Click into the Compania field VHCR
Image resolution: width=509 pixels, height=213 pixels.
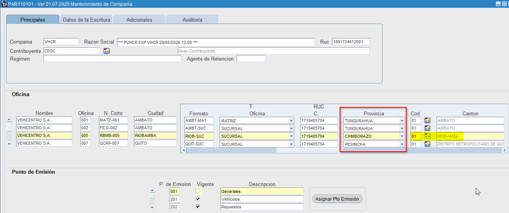point(61,42)
